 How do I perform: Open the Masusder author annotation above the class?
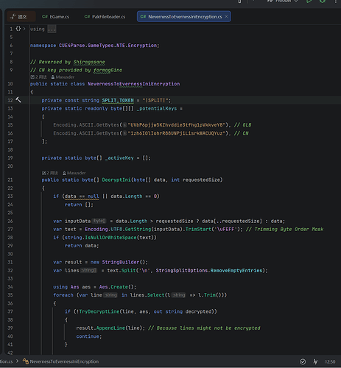click(63, 77)
